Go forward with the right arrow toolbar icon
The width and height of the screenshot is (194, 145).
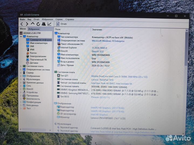[x=27, y=24]
